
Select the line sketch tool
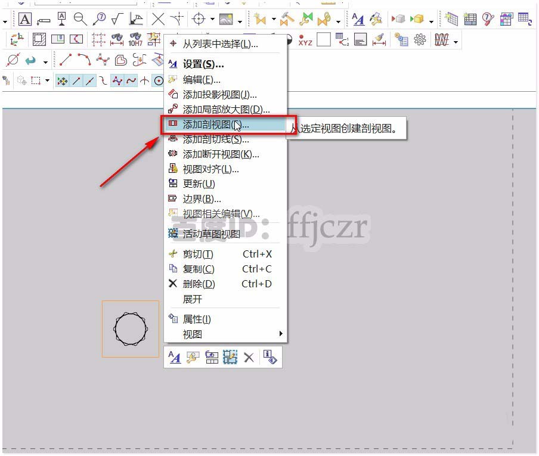pos(66,60)
